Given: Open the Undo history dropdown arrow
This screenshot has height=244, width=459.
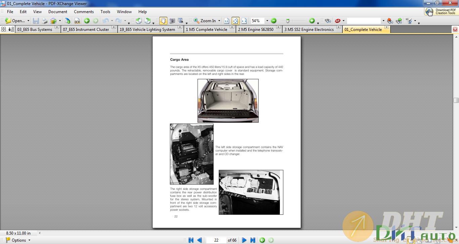Looking at the screenshot, I should 112,21.
